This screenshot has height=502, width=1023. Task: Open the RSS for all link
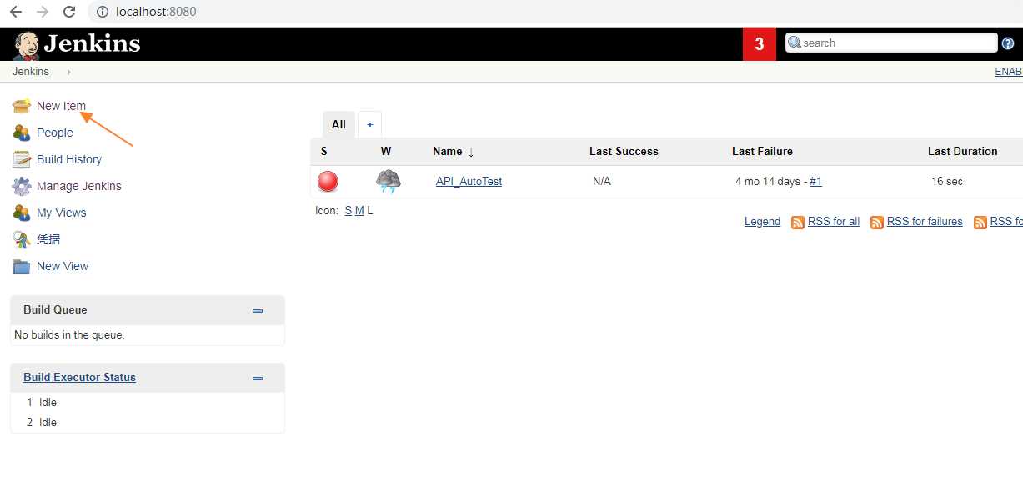[x=834, y=221]
